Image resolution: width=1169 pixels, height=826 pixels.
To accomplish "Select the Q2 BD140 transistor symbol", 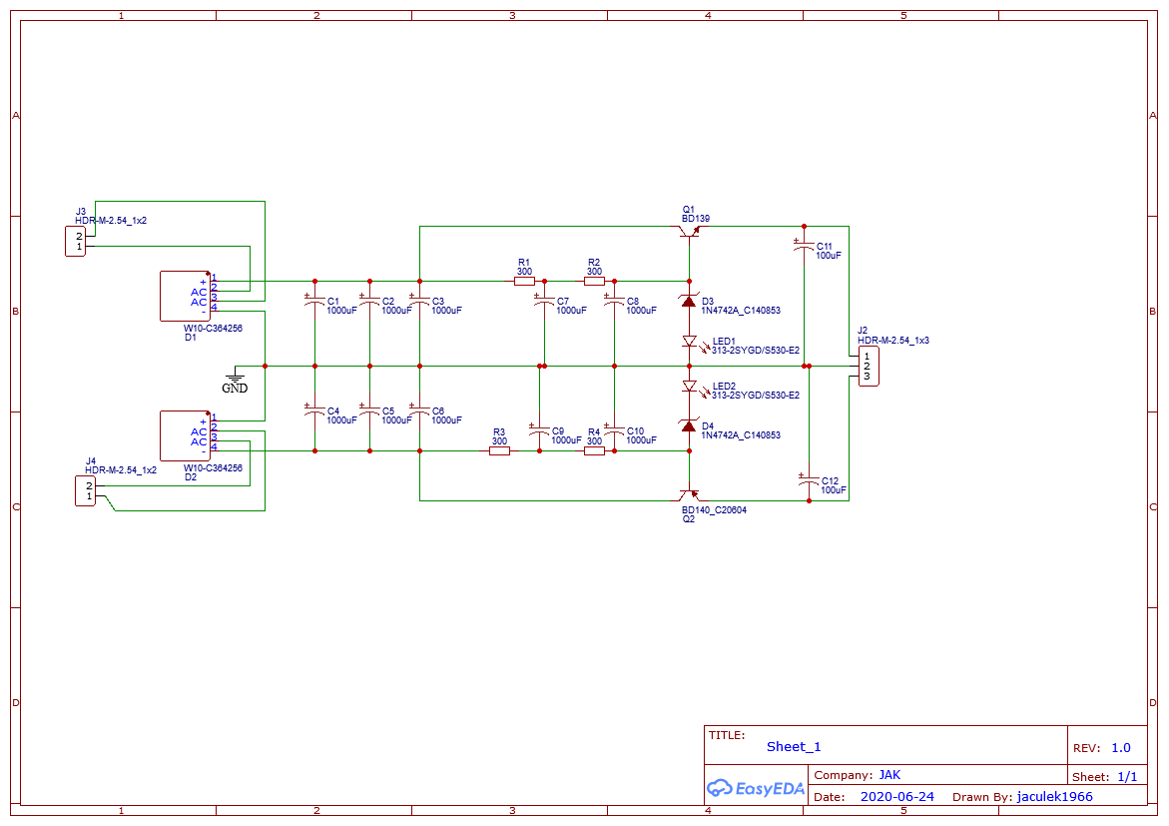I will (689, 495).
